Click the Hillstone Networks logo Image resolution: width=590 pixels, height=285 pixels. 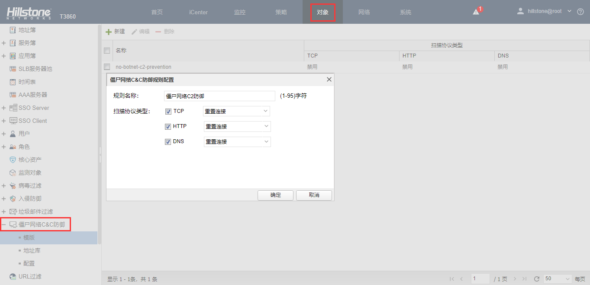point(29,13)
